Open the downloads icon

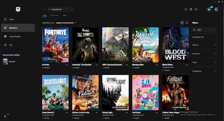click(x=5, y=116)
